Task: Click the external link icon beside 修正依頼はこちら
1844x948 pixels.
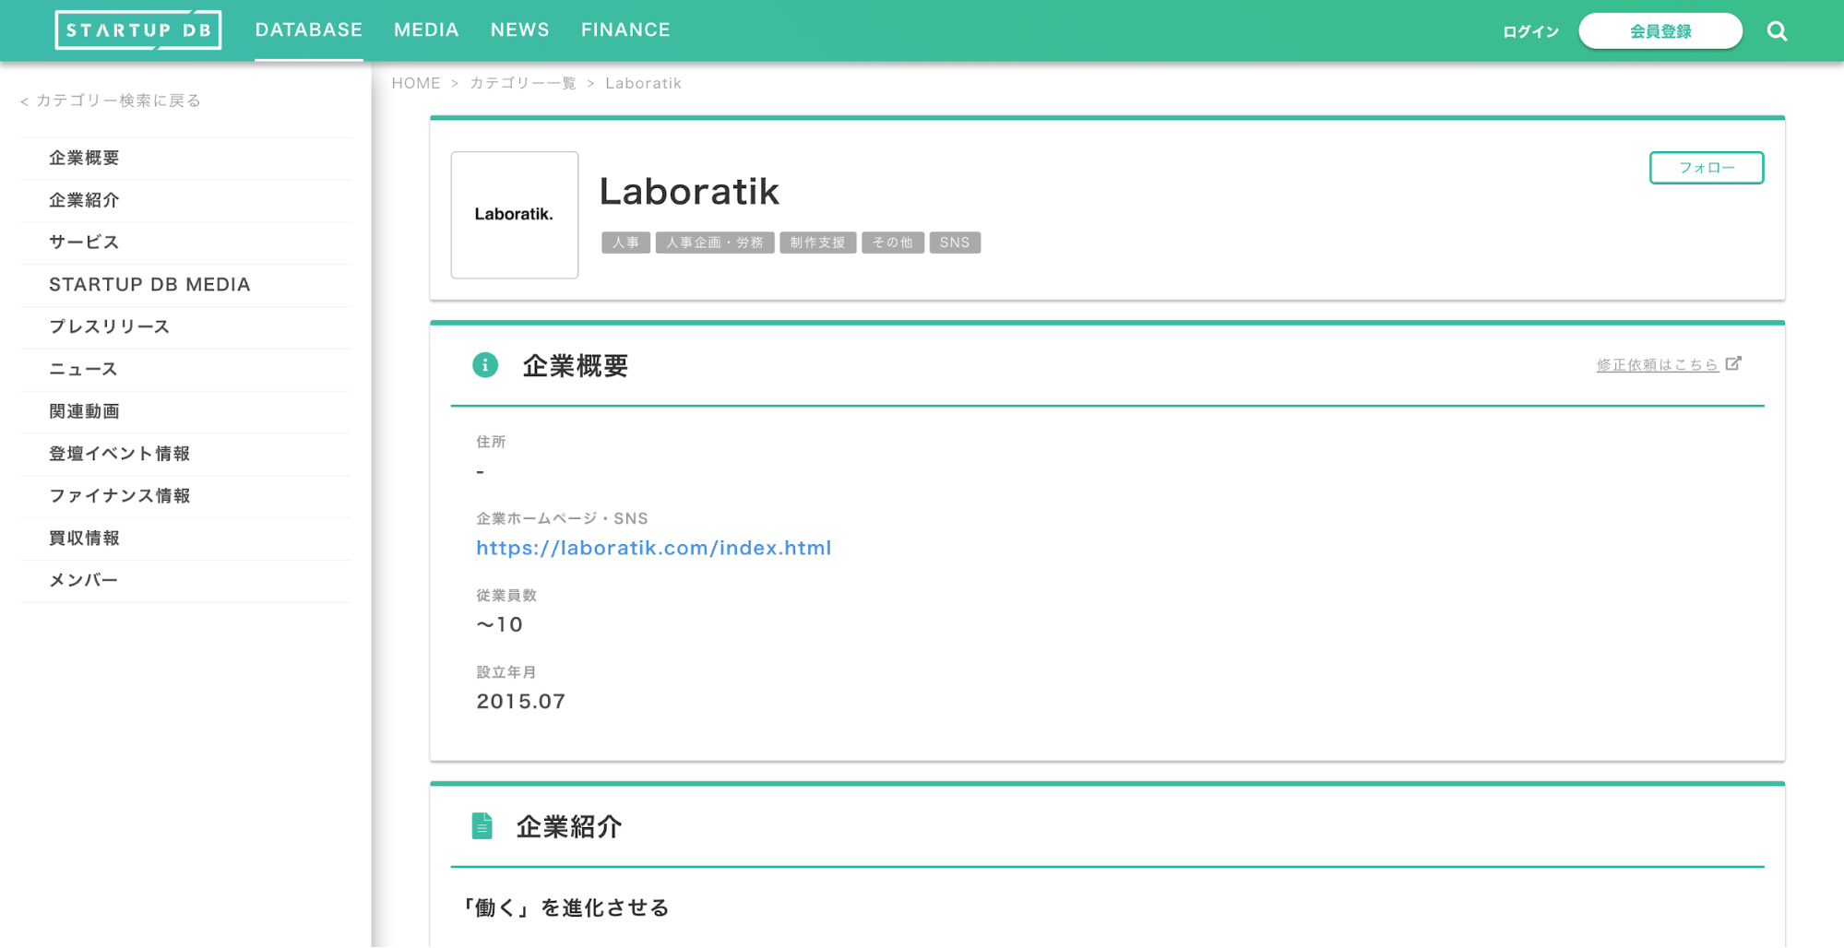Action: tap(1733, 363)
